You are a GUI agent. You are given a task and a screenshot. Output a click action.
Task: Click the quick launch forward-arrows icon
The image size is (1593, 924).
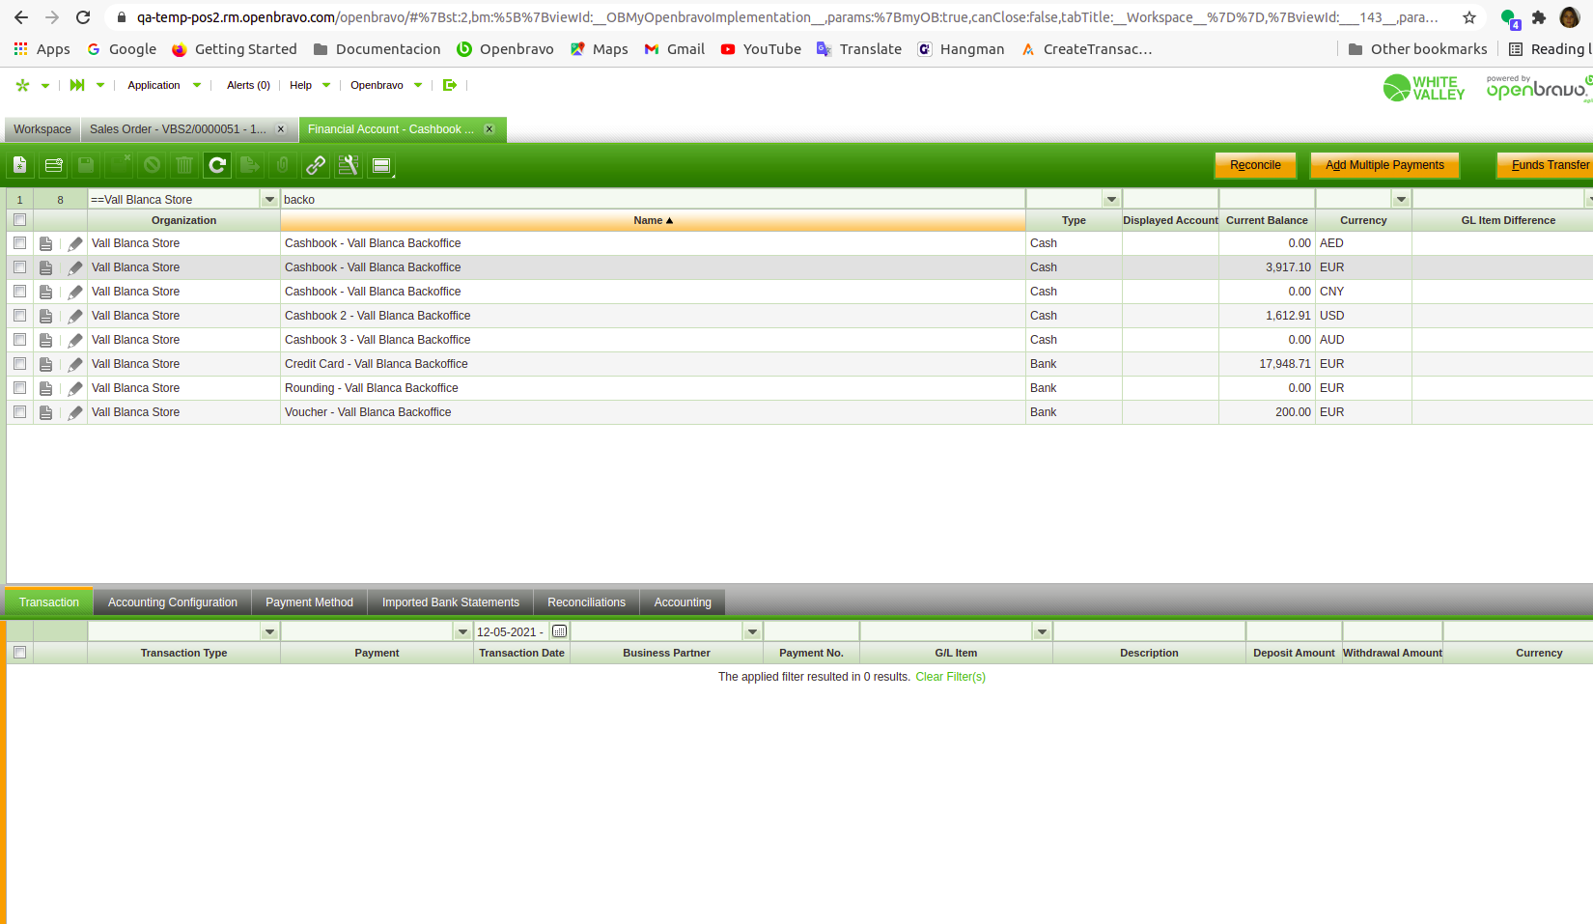pyautogui.click(x=77, y=85)
